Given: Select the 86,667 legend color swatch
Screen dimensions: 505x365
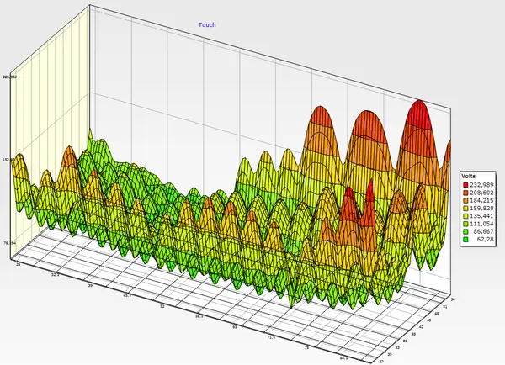Looking at the screenshot, I should click(465, 231).
